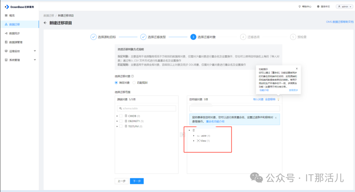Focus the schema.table source search field

pyautogui.click(x=147, y=108)
